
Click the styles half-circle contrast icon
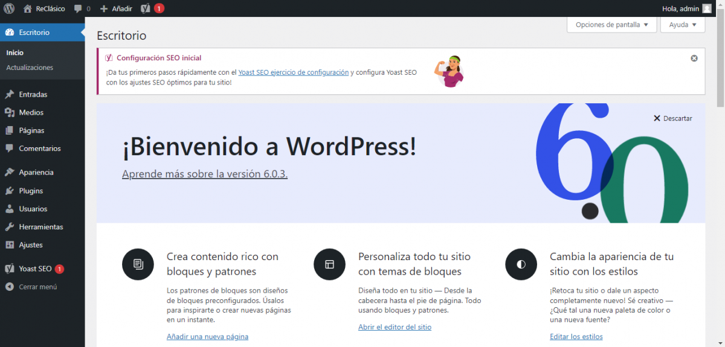pyautogui.click(x=521, y=264)
